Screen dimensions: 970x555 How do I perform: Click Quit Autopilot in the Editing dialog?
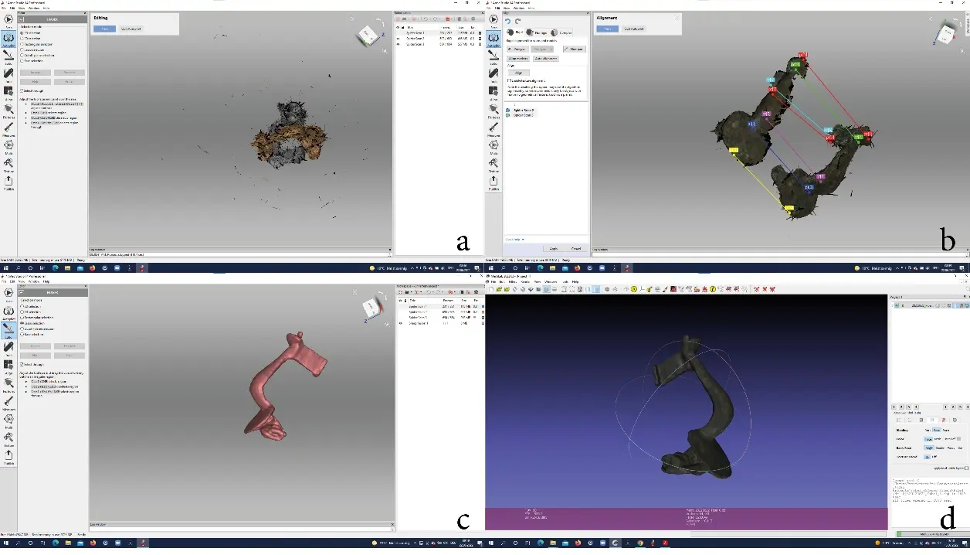click(131, 29)
